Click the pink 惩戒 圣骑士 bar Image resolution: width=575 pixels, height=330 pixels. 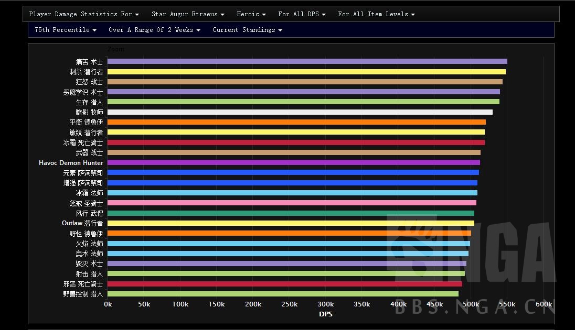[x=292, y=203]
